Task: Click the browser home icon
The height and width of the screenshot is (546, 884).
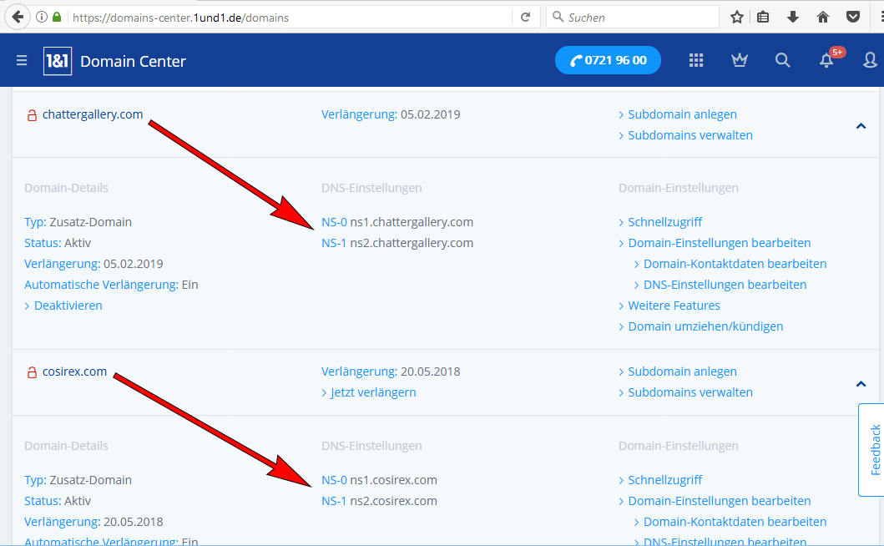Action: click(x=823, y=17)
